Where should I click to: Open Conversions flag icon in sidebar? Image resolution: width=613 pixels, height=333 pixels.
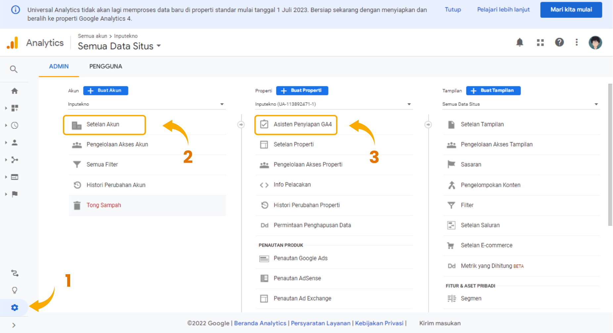[x=15, y=194]
